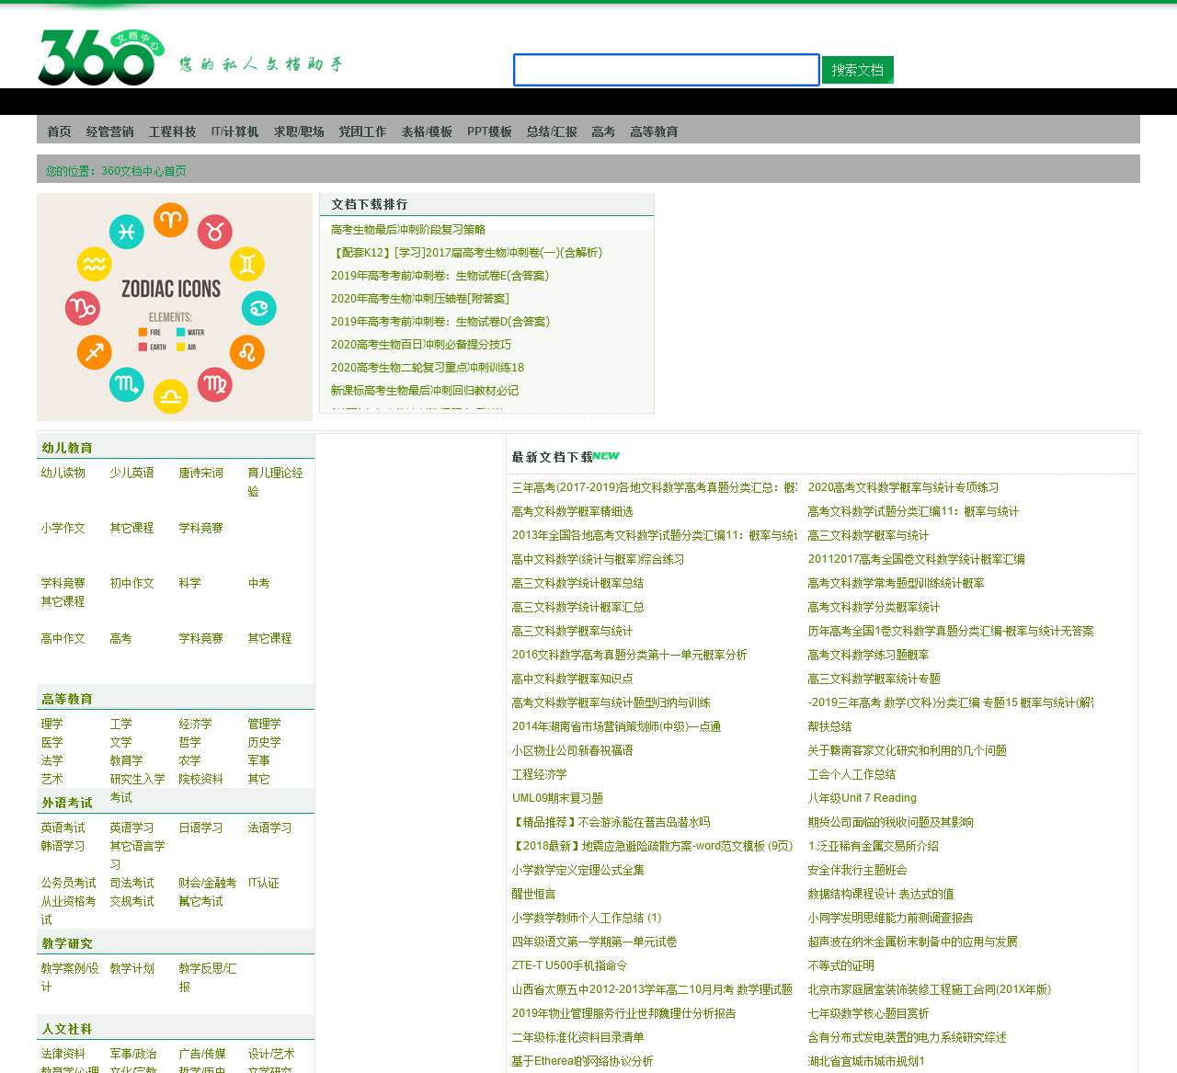Open 2020年高考生物冲刺压轴卷 link
This screenshot has height=1073, width=1177.
pos(419,299)
